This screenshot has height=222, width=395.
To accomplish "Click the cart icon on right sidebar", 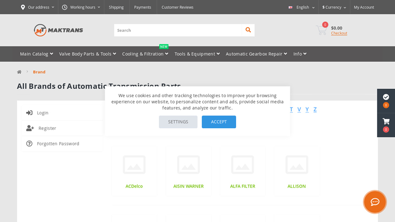I will point(386,121).
